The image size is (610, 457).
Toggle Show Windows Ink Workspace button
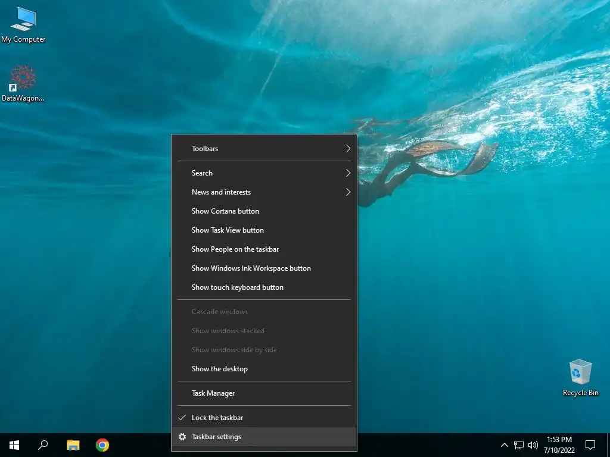point(264,268)
